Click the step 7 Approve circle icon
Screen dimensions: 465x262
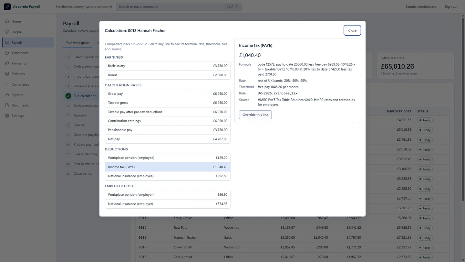[x=68, y=115]
